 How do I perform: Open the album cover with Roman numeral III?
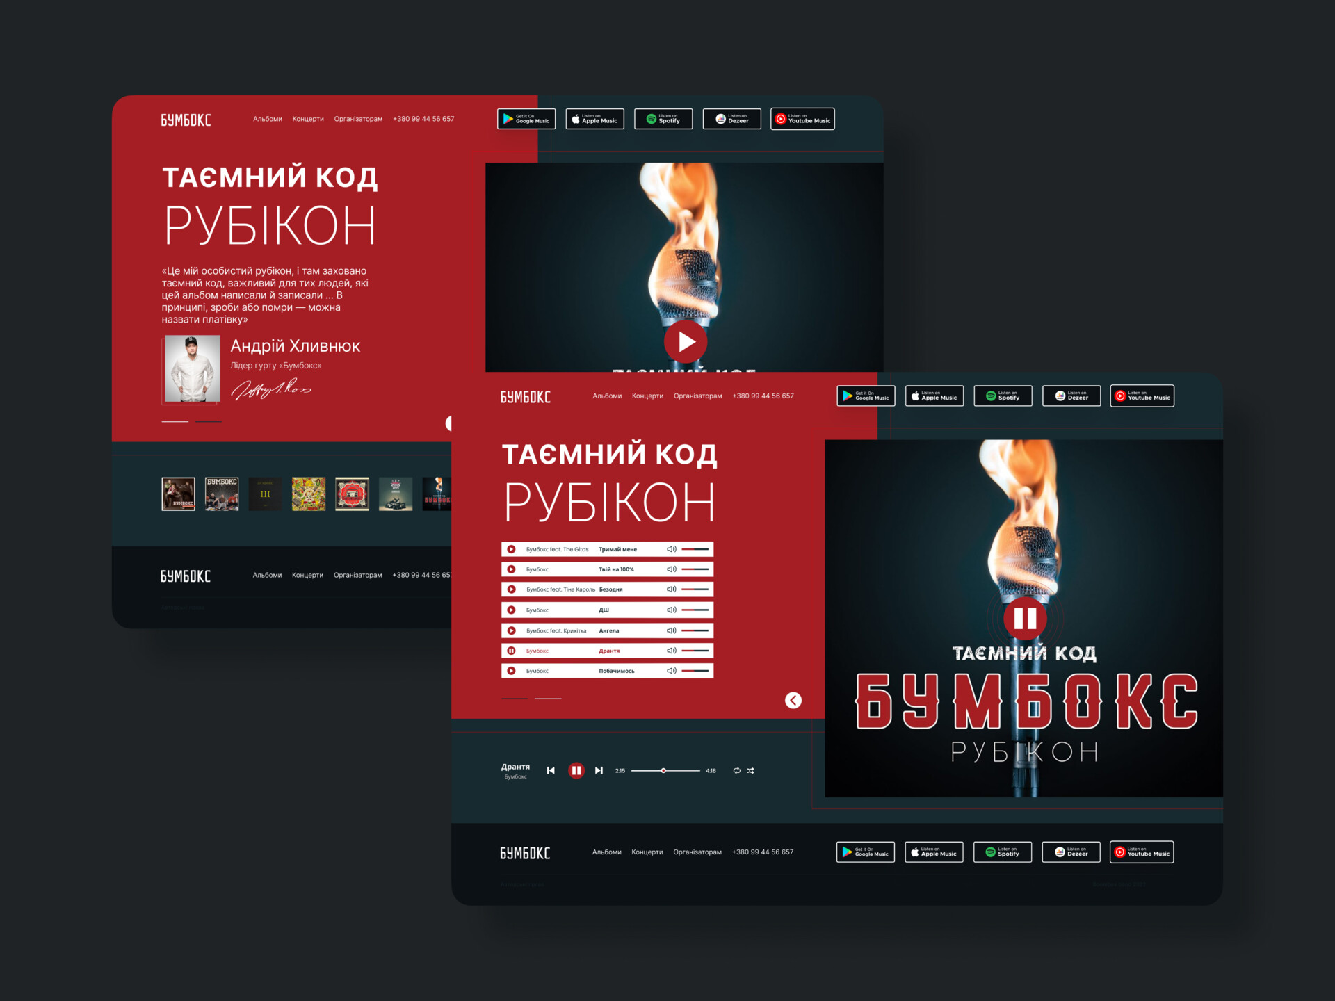point(265,494)
